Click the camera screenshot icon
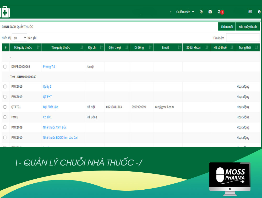Viewport: 262px width, 198px height. [210, 12]
